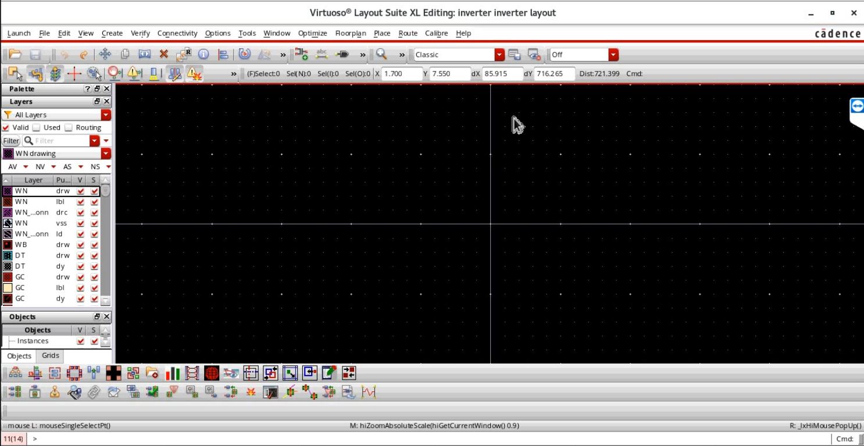This screenshot has width=864, height=446.
Task: Open the All Layers dropdown
Action: pyautogui.click(x=106, y=115)
